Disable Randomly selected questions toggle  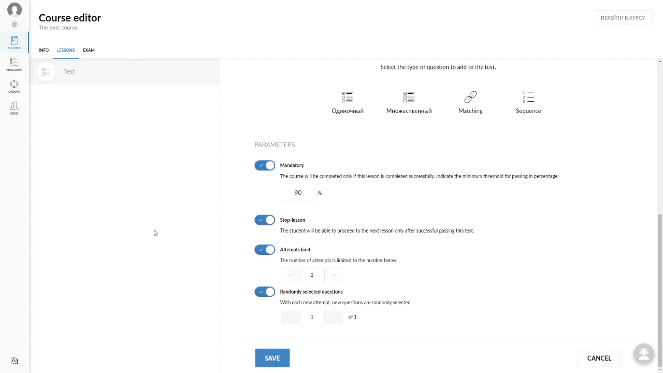point(265,292)
